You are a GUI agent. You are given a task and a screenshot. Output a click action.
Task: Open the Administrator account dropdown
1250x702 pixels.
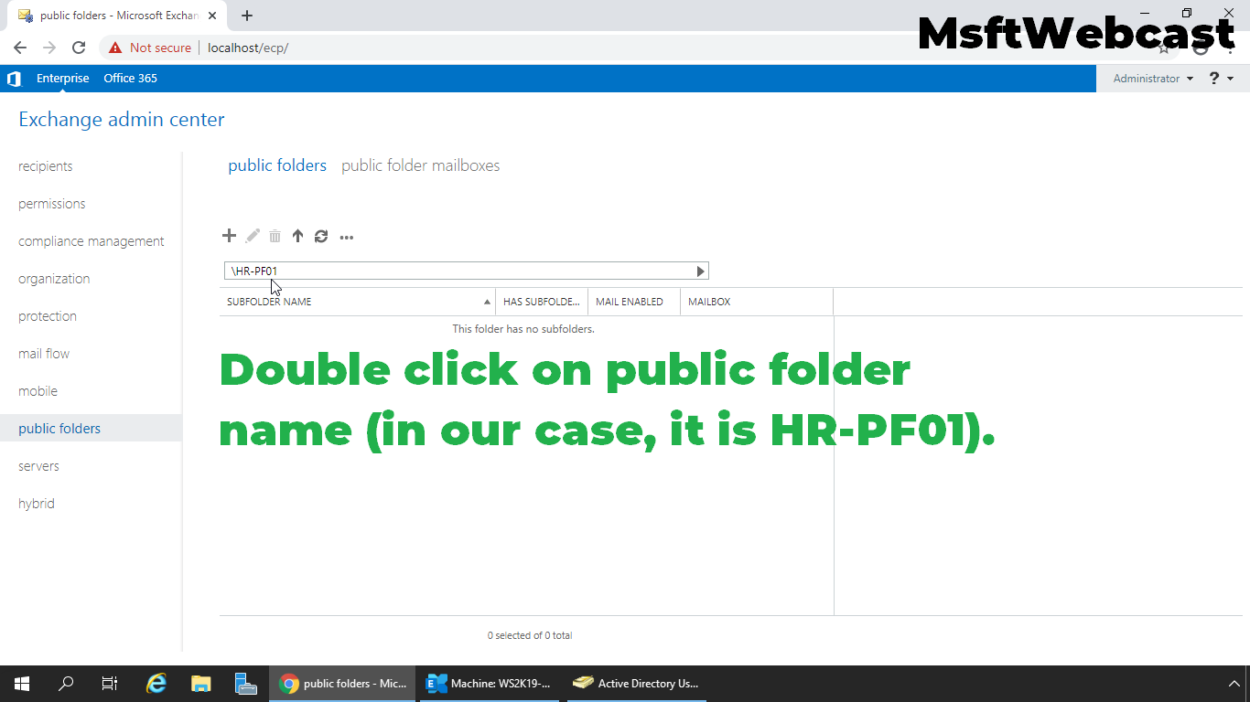(1150, 79)
